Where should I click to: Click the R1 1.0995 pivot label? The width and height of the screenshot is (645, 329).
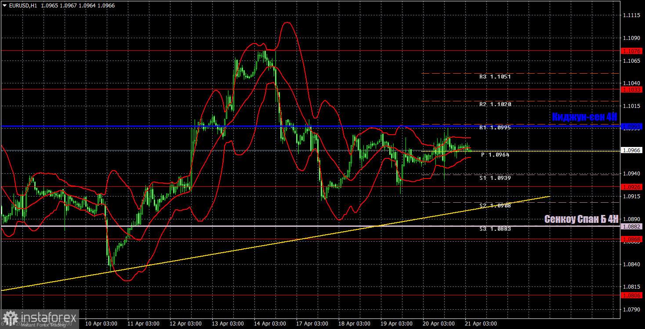coord(495,127)
